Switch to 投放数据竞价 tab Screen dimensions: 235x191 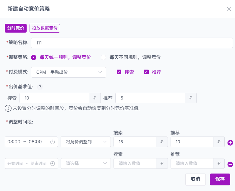(x=45, y=28)
